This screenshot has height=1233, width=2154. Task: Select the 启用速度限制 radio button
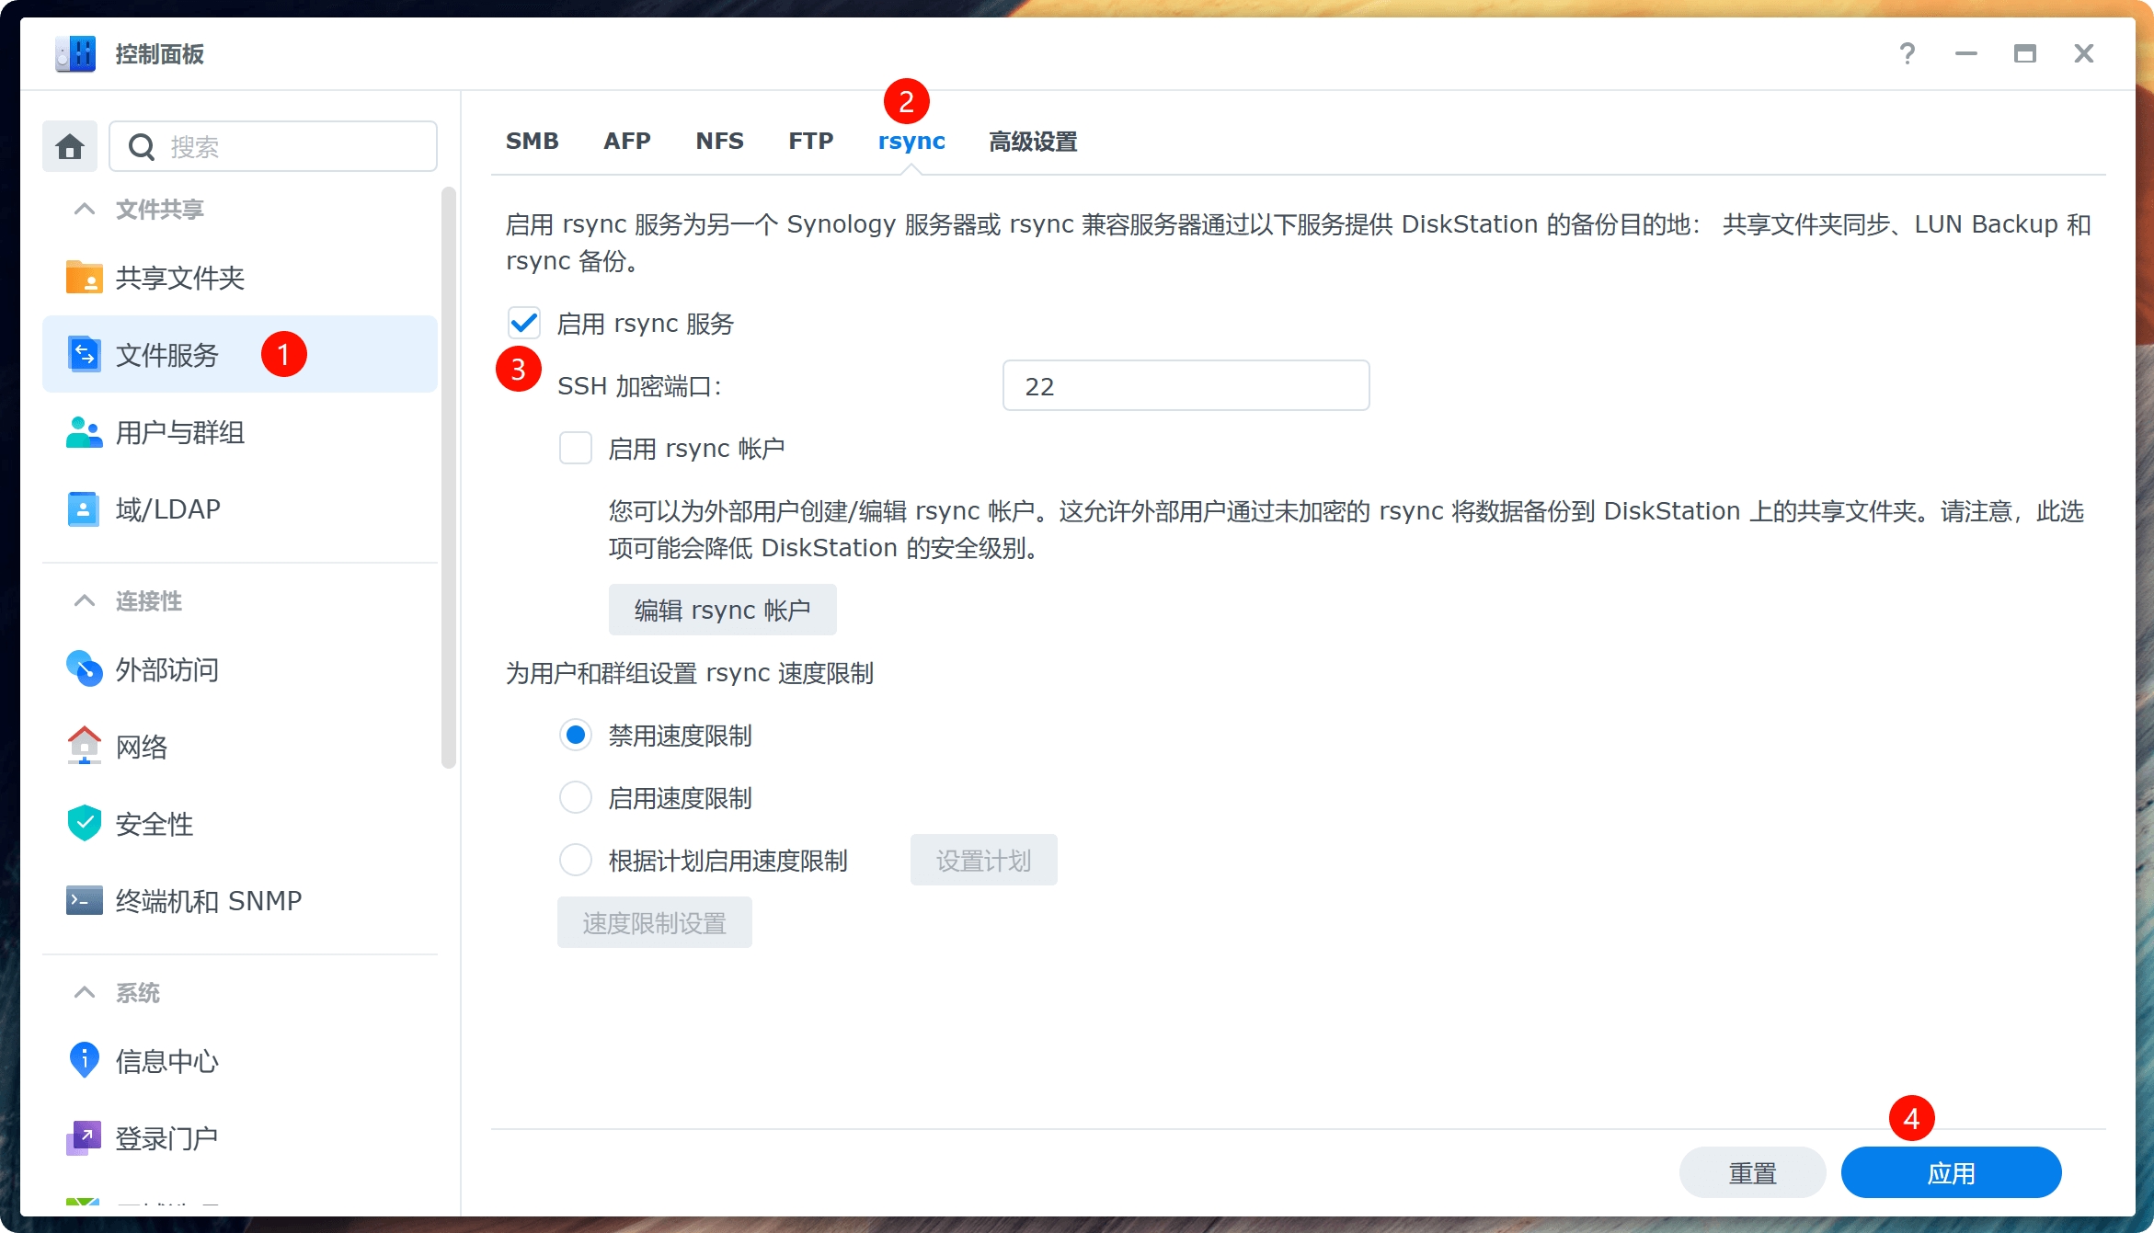[575, 797]
